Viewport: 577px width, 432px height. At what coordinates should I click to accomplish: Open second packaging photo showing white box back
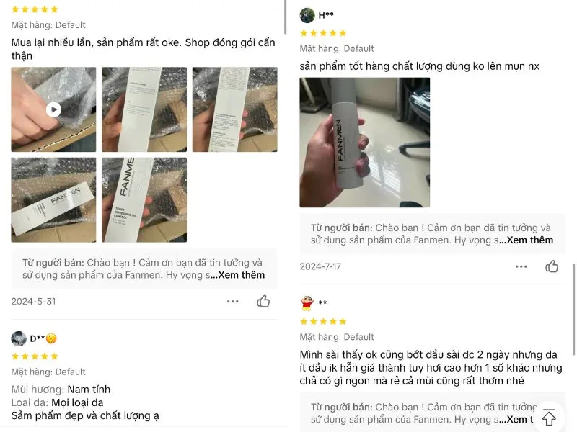[x=144, y=109]
